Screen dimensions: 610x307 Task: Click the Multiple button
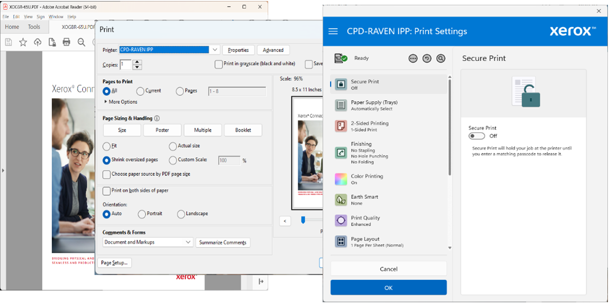(x=203, y=130)
